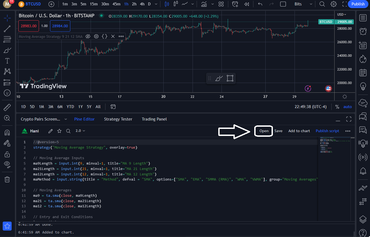Open the USD currency dropdown
The image size is (370, 237).
(340, 14)
